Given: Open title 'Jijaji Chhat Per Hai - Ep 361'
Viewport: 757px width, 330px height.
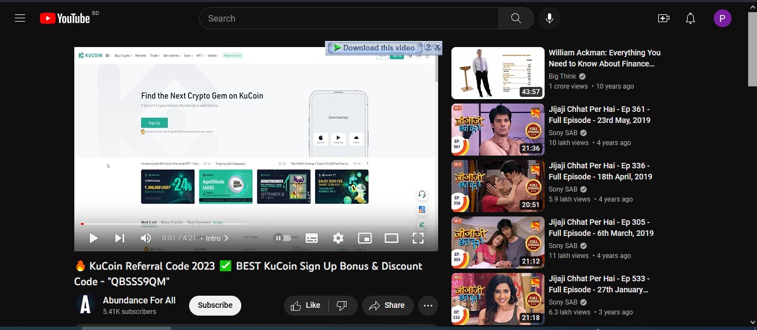Looking at the screenshot, I should coord(599,115).
